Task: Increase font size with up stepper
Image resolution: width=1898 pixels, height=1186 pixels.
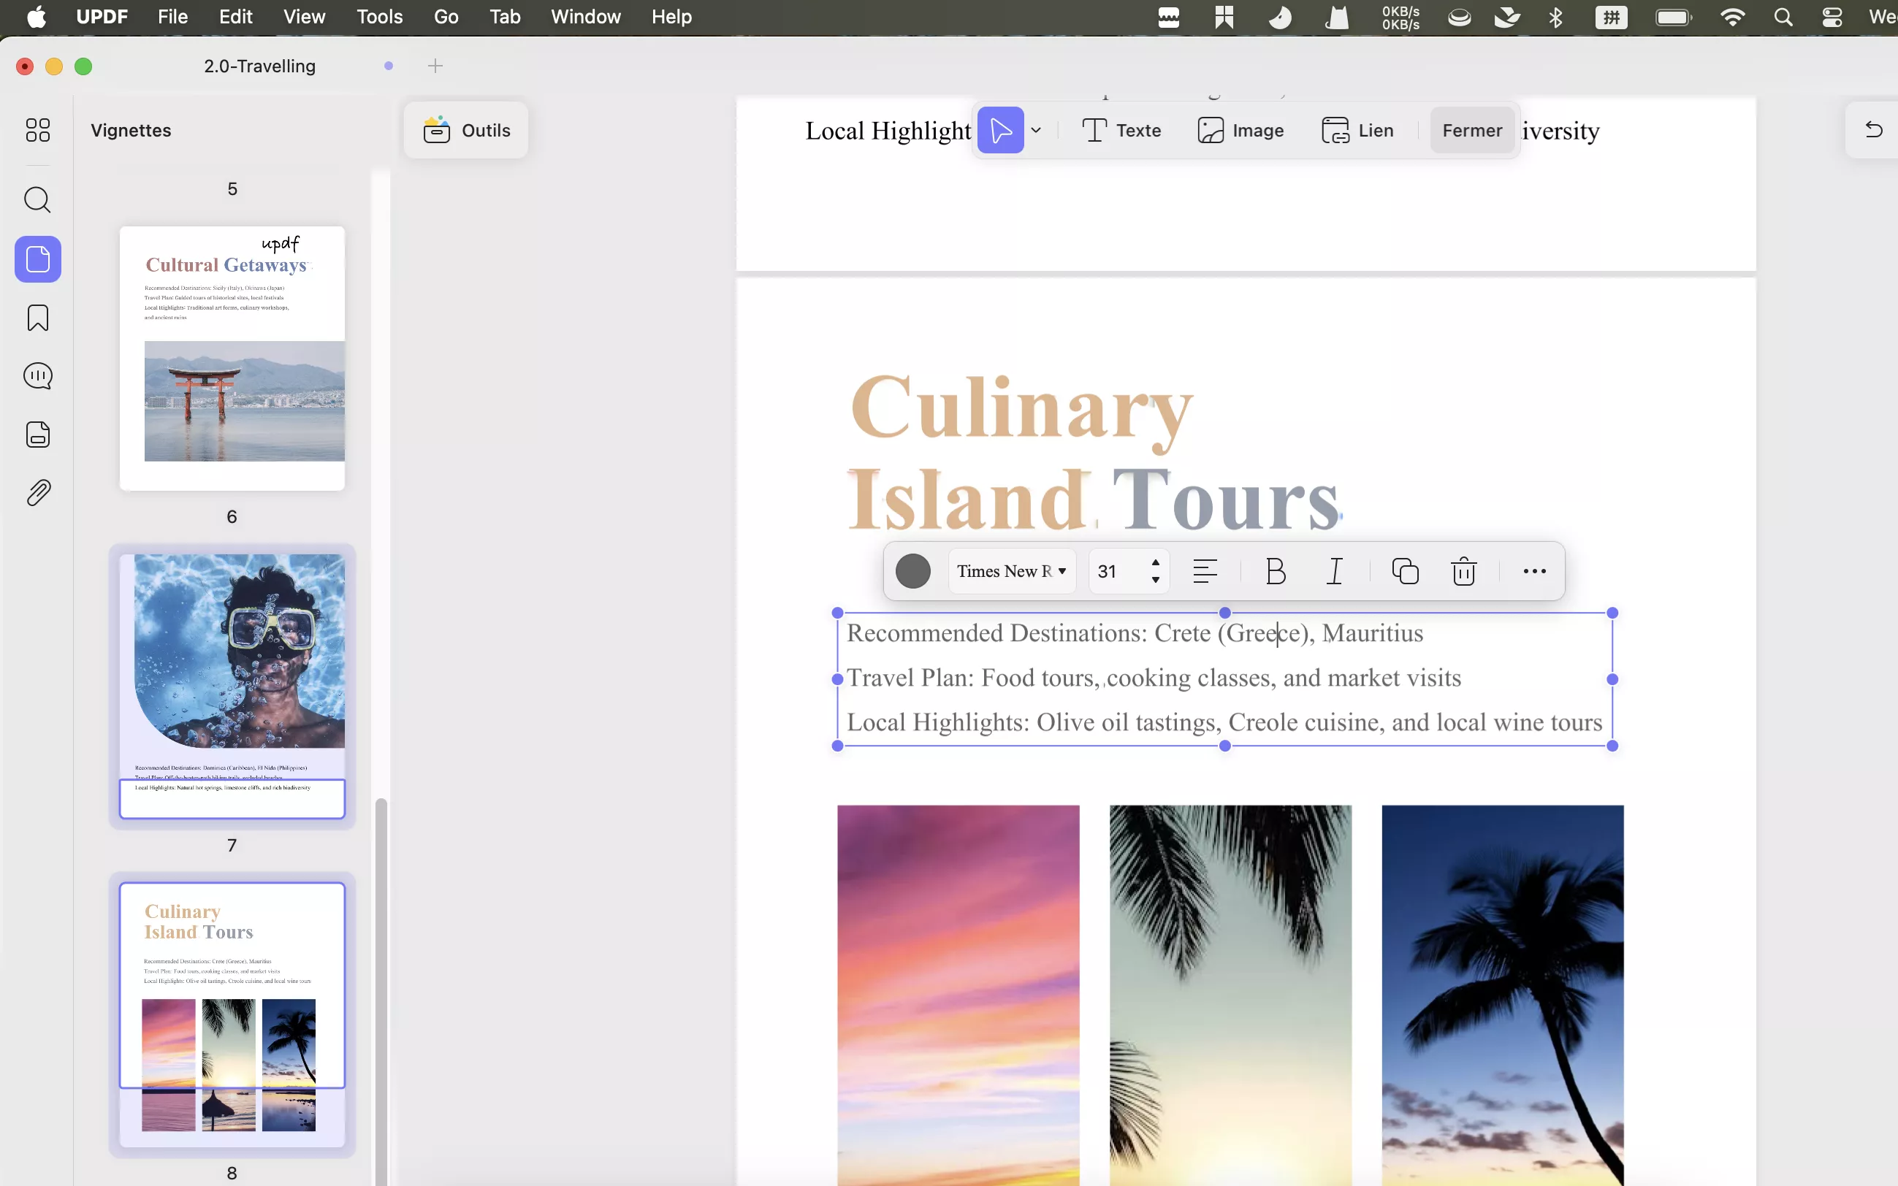Action: (x=1156, y=562)
